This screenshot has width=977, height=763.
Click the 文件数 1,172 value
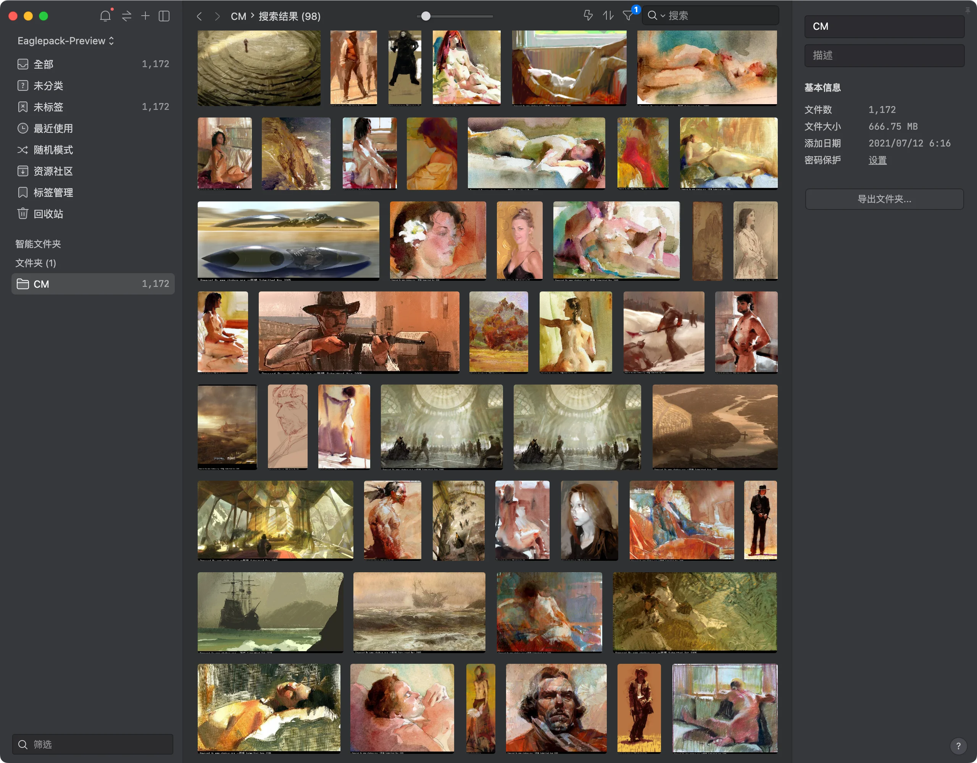pos(882,109)
